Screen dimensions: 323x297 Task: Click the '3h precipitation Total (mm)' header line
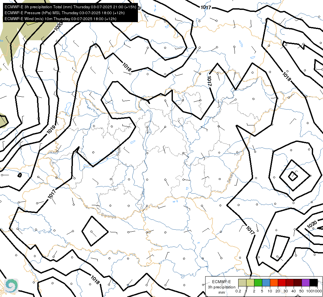[x=70, y=7]
